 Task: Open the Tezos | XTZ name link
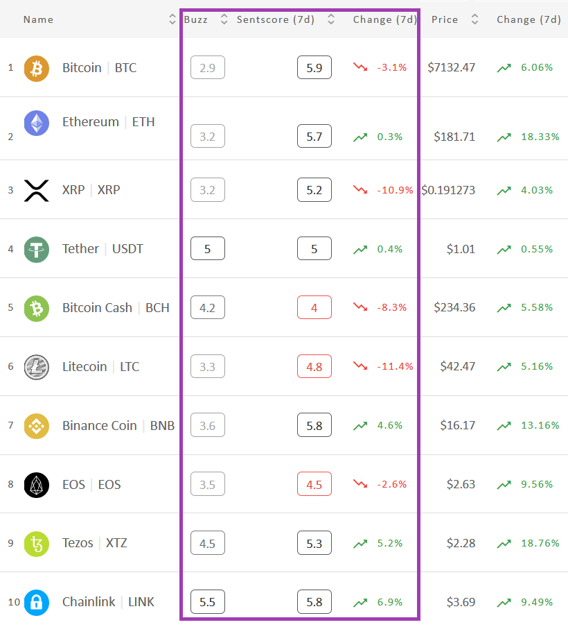95,543
